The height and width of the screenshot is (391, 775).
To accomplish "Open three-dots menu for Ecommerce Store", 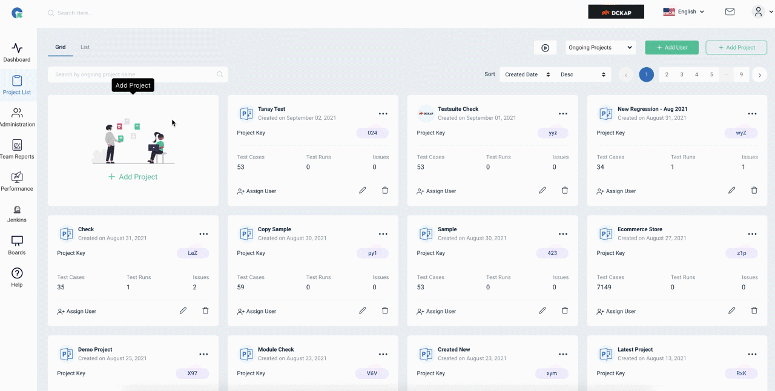I will tap(752, 234).
